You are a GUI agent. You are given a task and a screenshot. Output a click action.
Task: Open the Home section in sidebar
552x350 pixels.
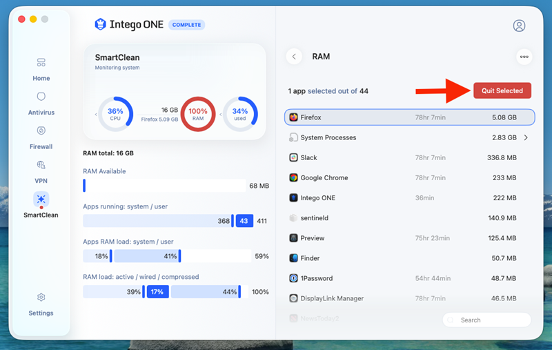[x=41, y=70]
